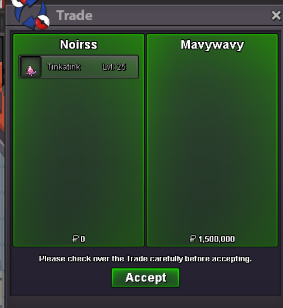Click the Lvl: 25 level label
283x308 pixels.
click(x=114, y=67)
